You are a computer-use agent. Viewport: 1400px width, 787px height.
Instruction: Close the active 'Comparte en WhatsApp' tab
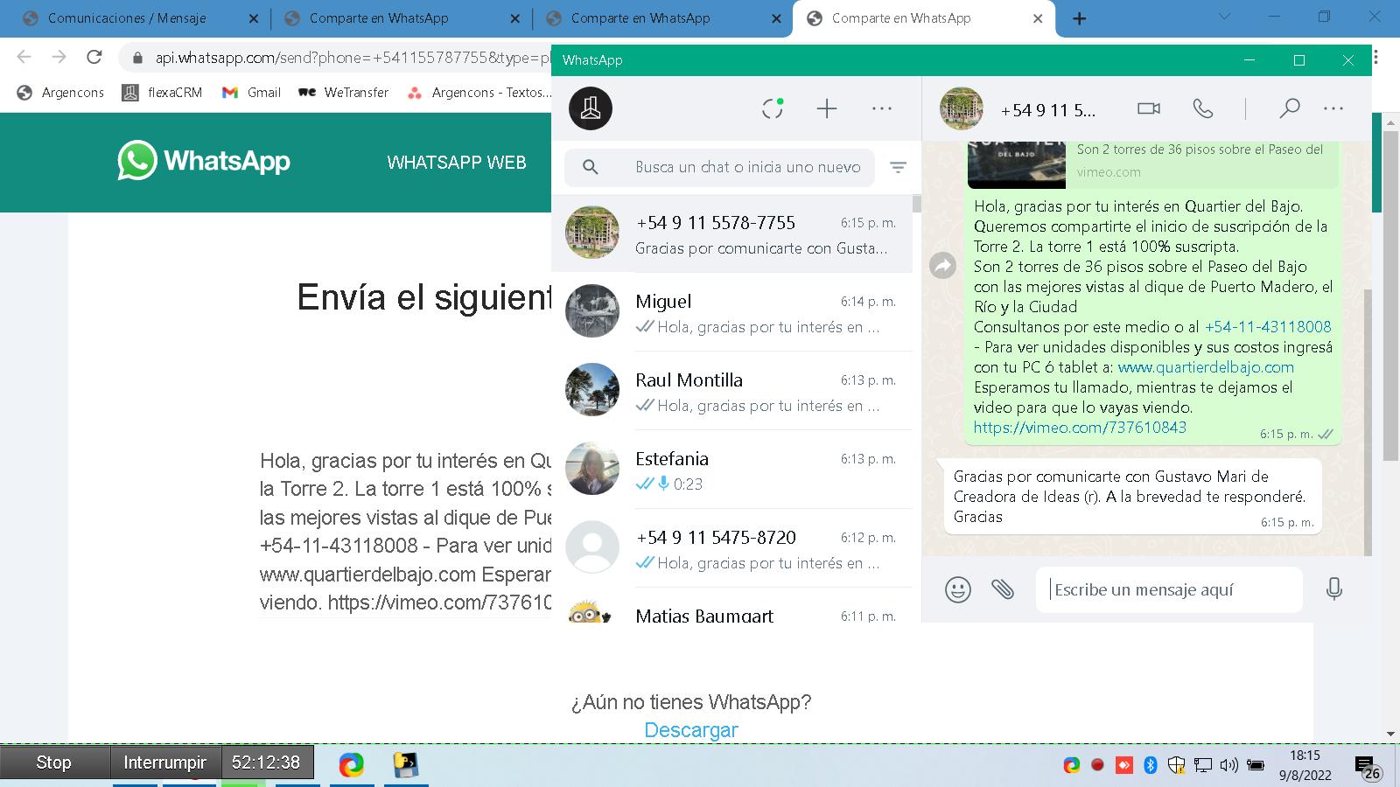point(1038,18)
